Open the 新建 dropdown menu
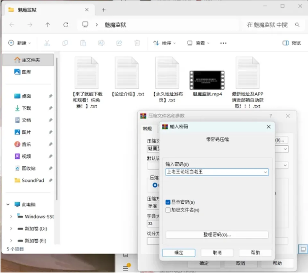 20,43
